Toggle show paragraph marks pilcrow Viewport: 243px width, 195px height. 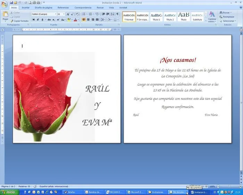click(118, 14)
